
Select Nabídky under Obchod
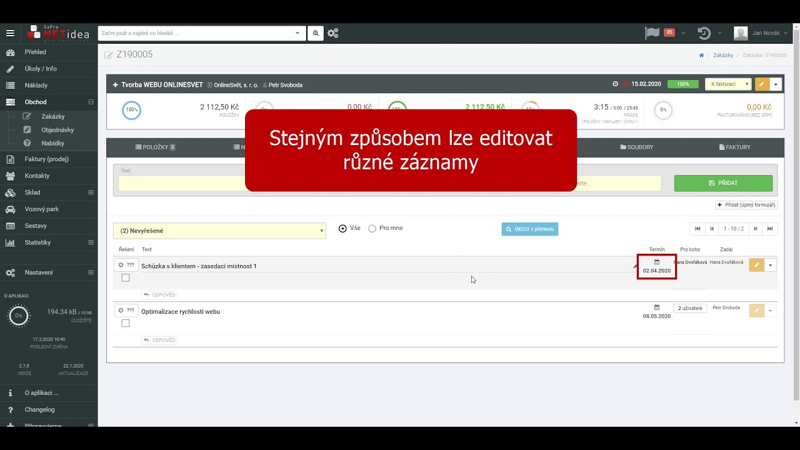(x=52, y=143)
